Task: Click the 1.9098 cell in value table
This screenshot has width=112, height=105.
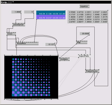Action: pyautogui.click(x=72, y=17)
